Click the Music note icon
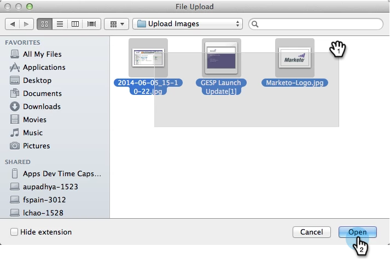 pyautogui.click(x=15, y=133)
